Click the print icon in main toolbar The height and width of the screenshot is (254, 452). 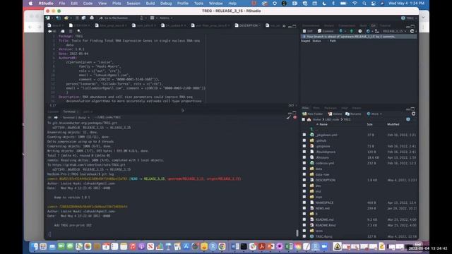point(92,18)
